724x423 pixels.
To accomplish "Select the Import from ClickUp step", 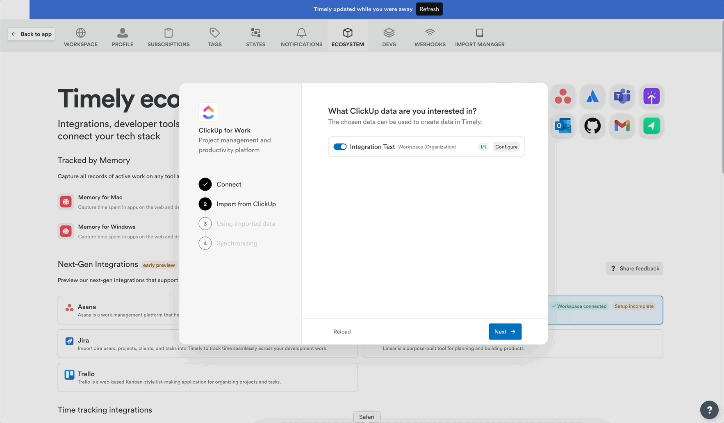I will [246, 204].
